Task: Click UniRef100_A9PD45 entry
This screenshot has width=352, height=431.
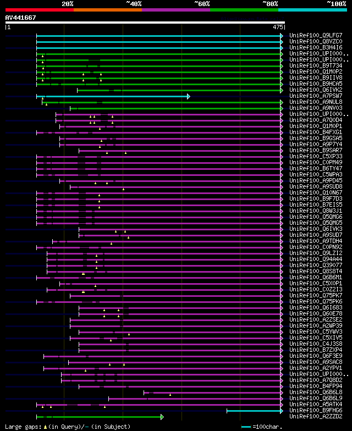Action: [x=316, y=180]
